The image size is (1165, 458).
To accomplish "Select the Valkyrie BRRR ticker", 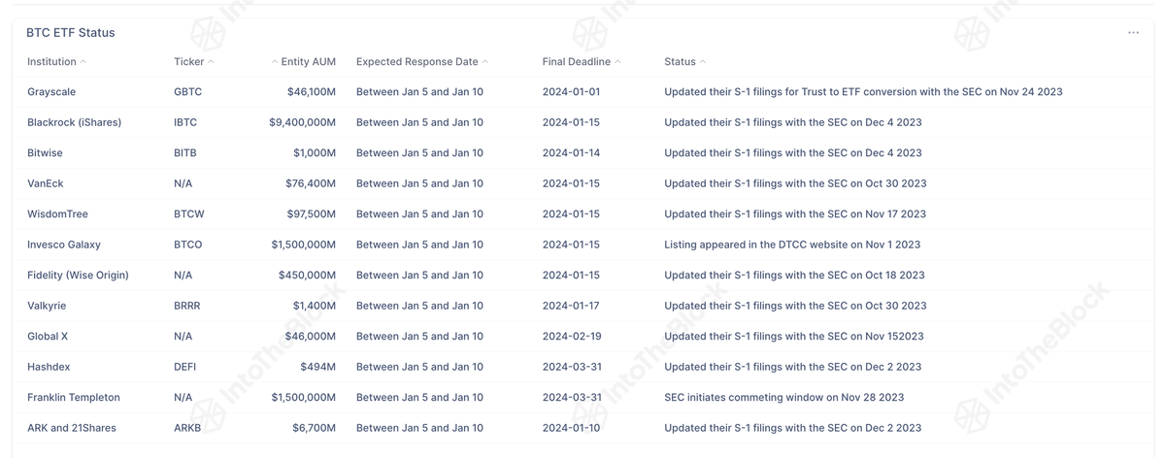I will 187,306.
